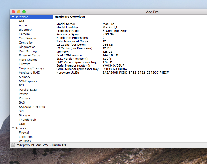This screenshot has width=207, height=164.
Task: Click the 2.93 GHz processor speed value
Action: tap(109, 34)
